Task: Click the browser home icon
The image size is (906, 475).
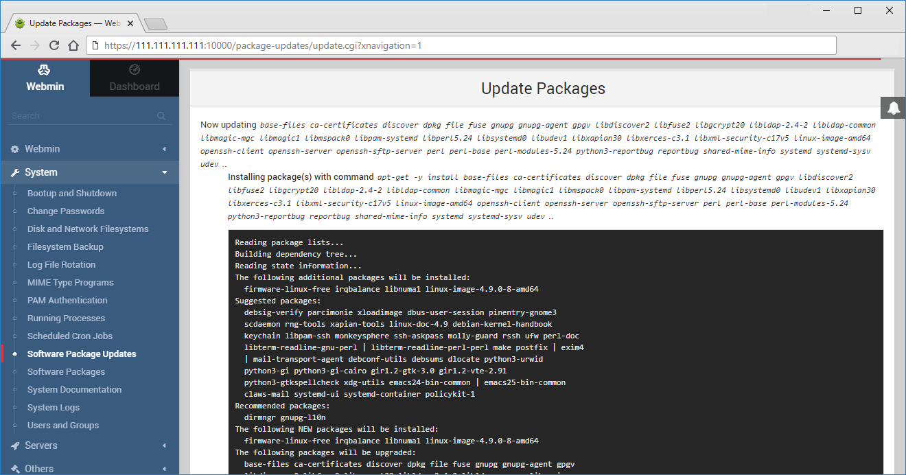Action: (x=73, y=46)
